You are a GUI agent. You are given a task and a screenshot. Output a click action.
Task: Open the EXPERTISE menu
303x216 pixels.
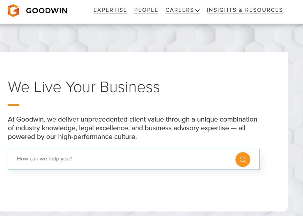[x=110, y=10]
